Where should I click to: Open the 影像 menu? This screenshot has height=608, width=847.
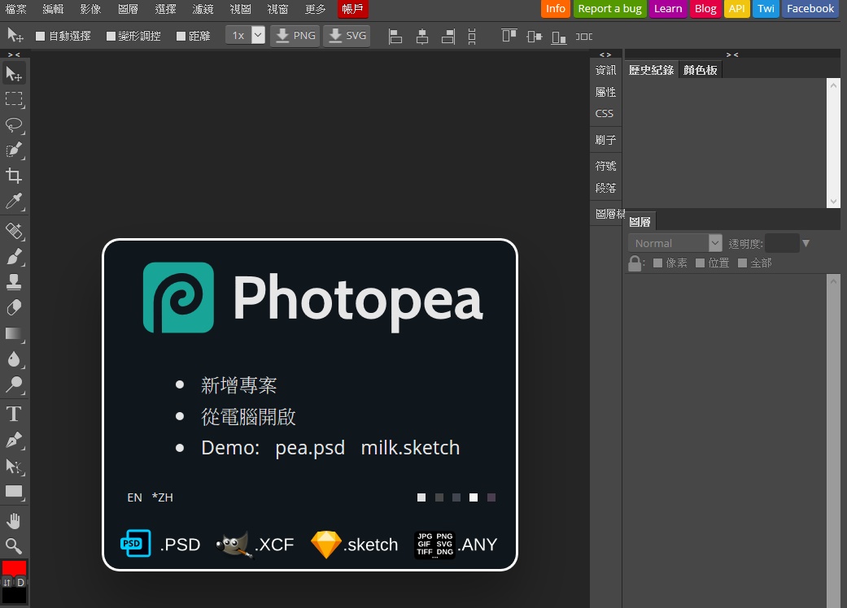pos(90,9)
